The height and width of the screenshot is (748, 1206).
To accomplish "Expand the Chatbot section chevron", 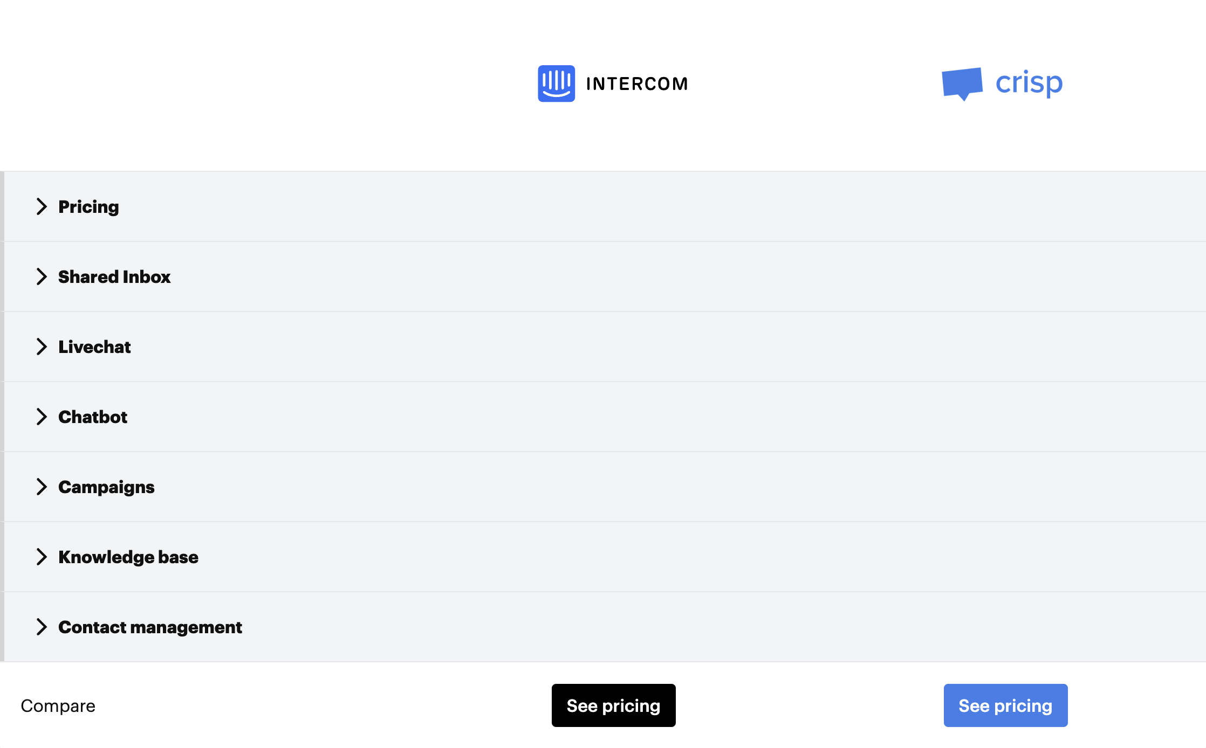I will click(42, 417).
